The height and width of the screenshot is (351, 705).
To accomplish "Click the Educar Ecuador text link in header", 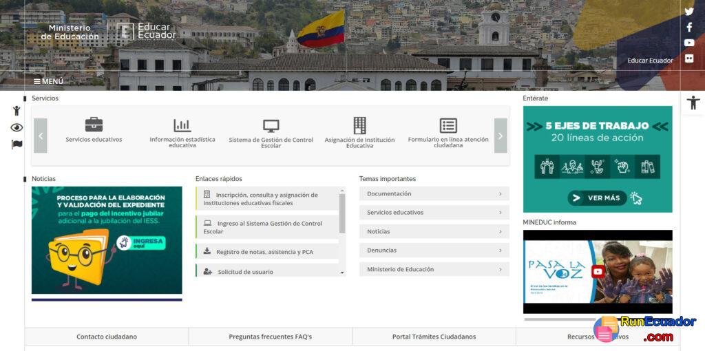I will point(650,61).
